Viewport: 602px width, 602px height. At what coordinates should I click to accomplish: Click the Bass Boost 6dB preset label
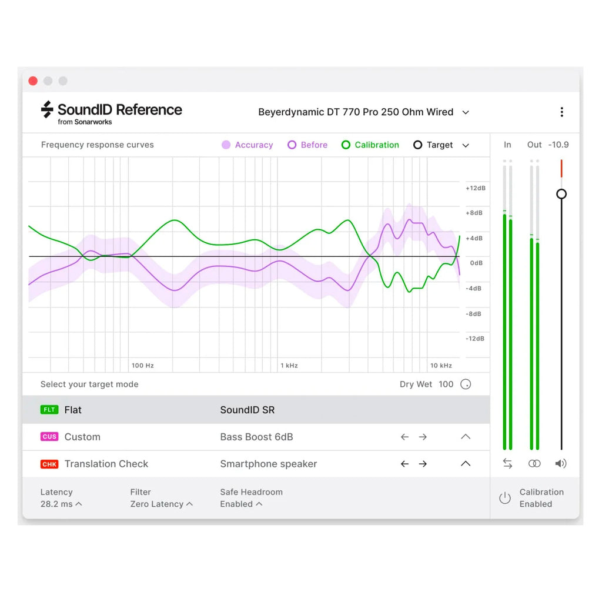(256, 437)
